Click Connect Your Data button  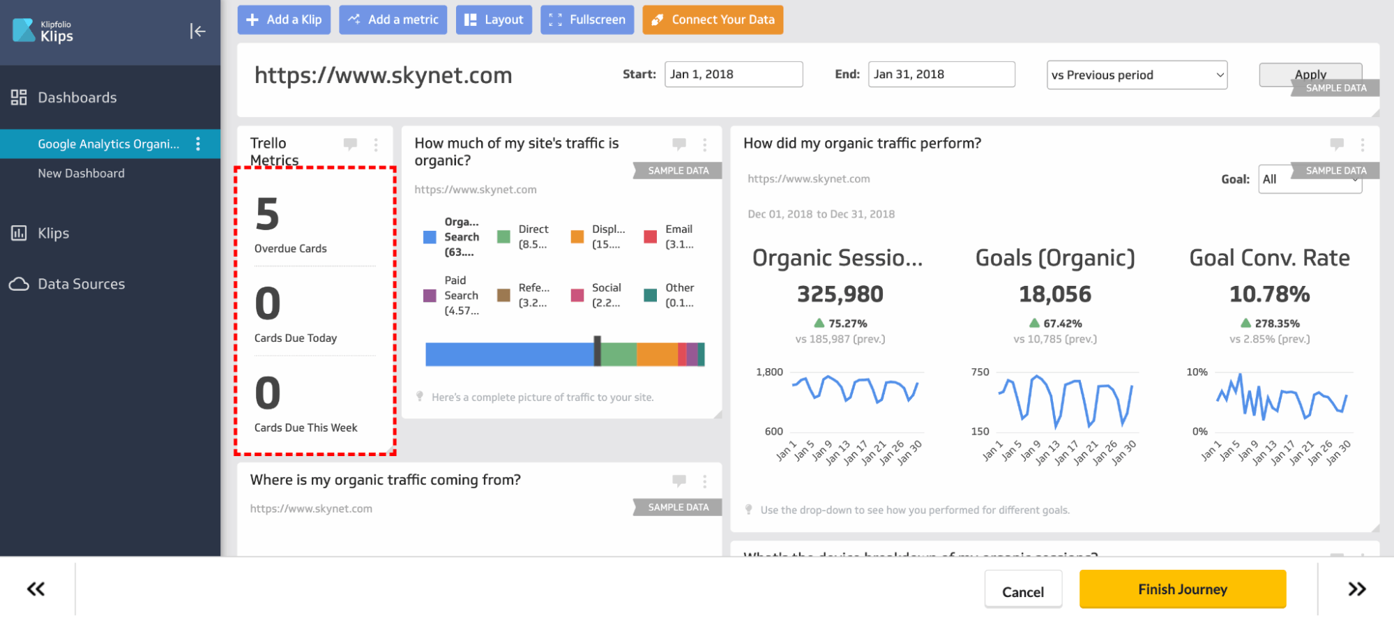[713, 20]
